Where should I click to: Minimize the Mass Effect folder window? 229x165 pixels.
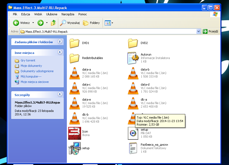pos(205,8)
